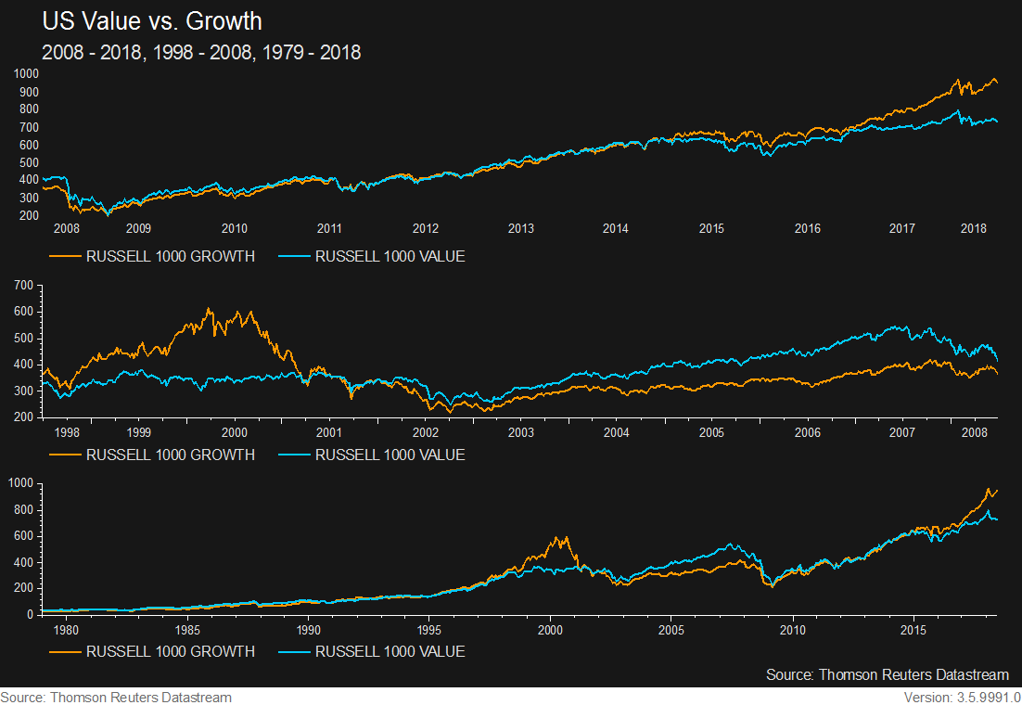Click RUSSELL 1000 VALUE label in bottom chart legend
The height and width of the screenshot is (705, 1022).
[390, 651]
